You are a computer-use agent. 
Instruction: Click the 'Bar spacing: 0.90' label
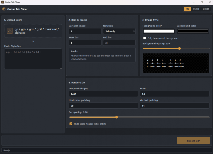tap(78, 112)
